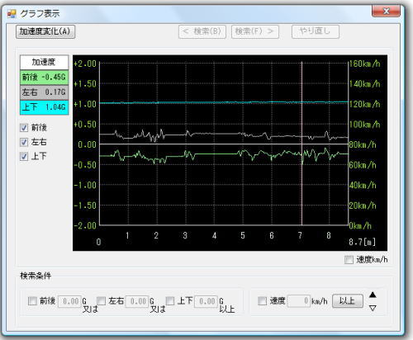Uncheck the 上下 graph line checkbox
The image size is (413, 340).
24,156
